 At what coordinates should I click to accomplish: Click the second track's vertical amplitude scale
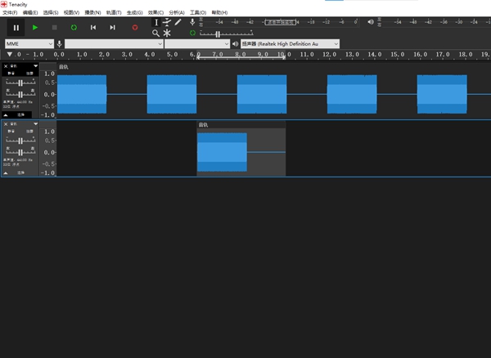tap(48, 152)
